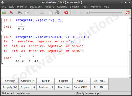Click the animation Stop square icon
Viewport: 132px width, 96px height.
click(x=82, y=12)
